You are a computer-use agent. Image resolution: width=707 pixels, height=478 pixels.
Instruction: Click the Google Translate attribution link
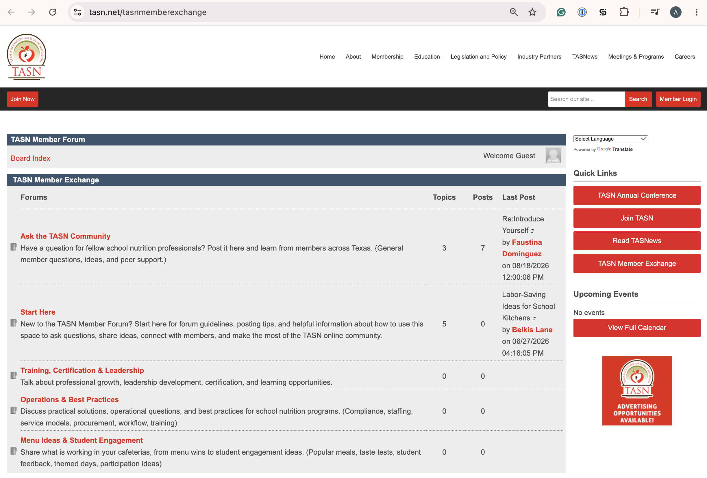(615, 149)
